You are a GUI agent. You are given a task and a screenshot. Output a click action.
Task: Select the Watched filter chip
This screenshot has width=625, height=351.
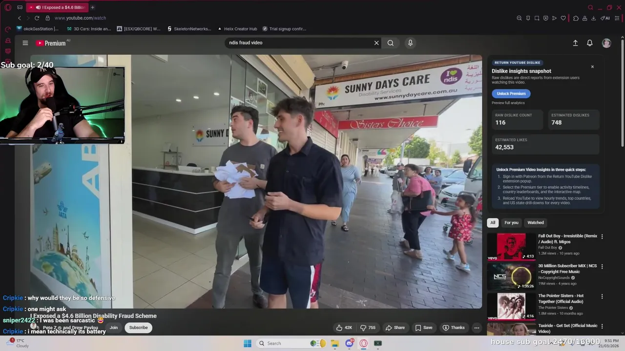536,223
